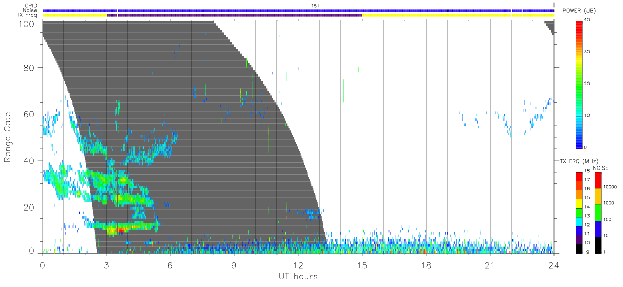
Task: Click the Range Gate axis title
Action: (x=8, y=137)
